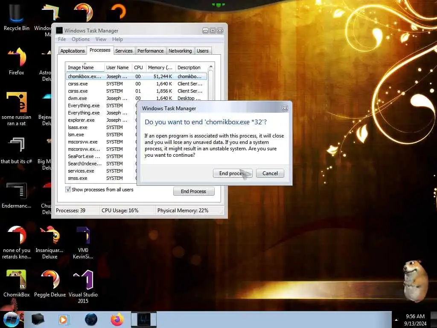Select Everything.exe row owned by SYSTEM
Image resolution: width=437 pixels, height=328 pixels.
click(102, 105)
